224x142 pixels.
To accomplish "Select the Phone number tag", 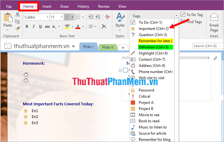I will click(x=152, y=72).
